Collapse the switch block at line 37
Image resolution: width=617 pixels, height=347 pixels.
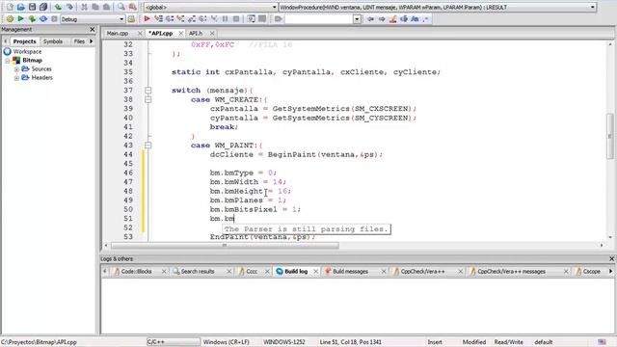148,90
